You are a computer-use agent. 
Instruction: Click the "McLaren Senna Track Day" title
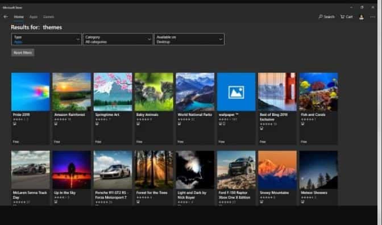(30, 195)
